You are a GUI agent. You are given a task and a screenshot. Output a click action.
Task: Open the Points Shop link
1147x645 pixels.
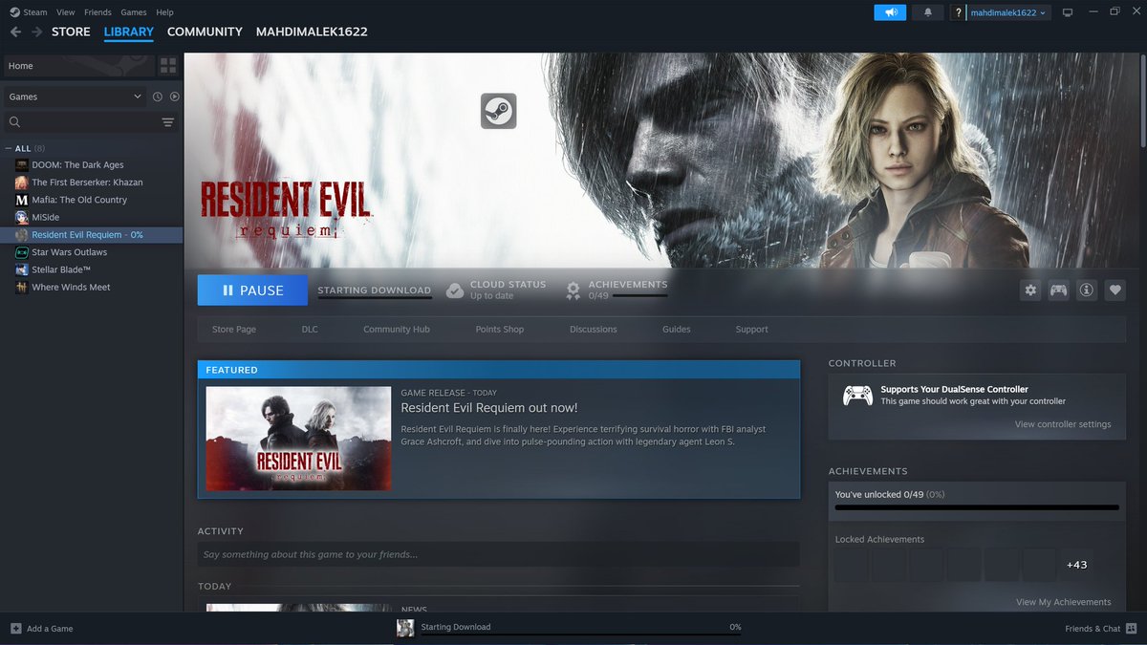coord(500,330)
